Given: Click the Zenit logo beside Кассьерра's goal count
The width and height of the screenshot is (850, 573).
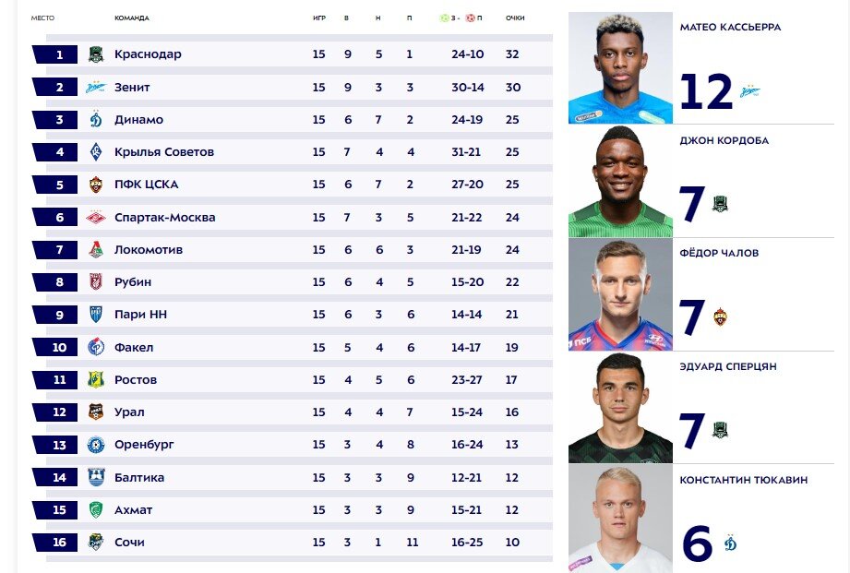Looking at the screenshot, I should (750, 91).
